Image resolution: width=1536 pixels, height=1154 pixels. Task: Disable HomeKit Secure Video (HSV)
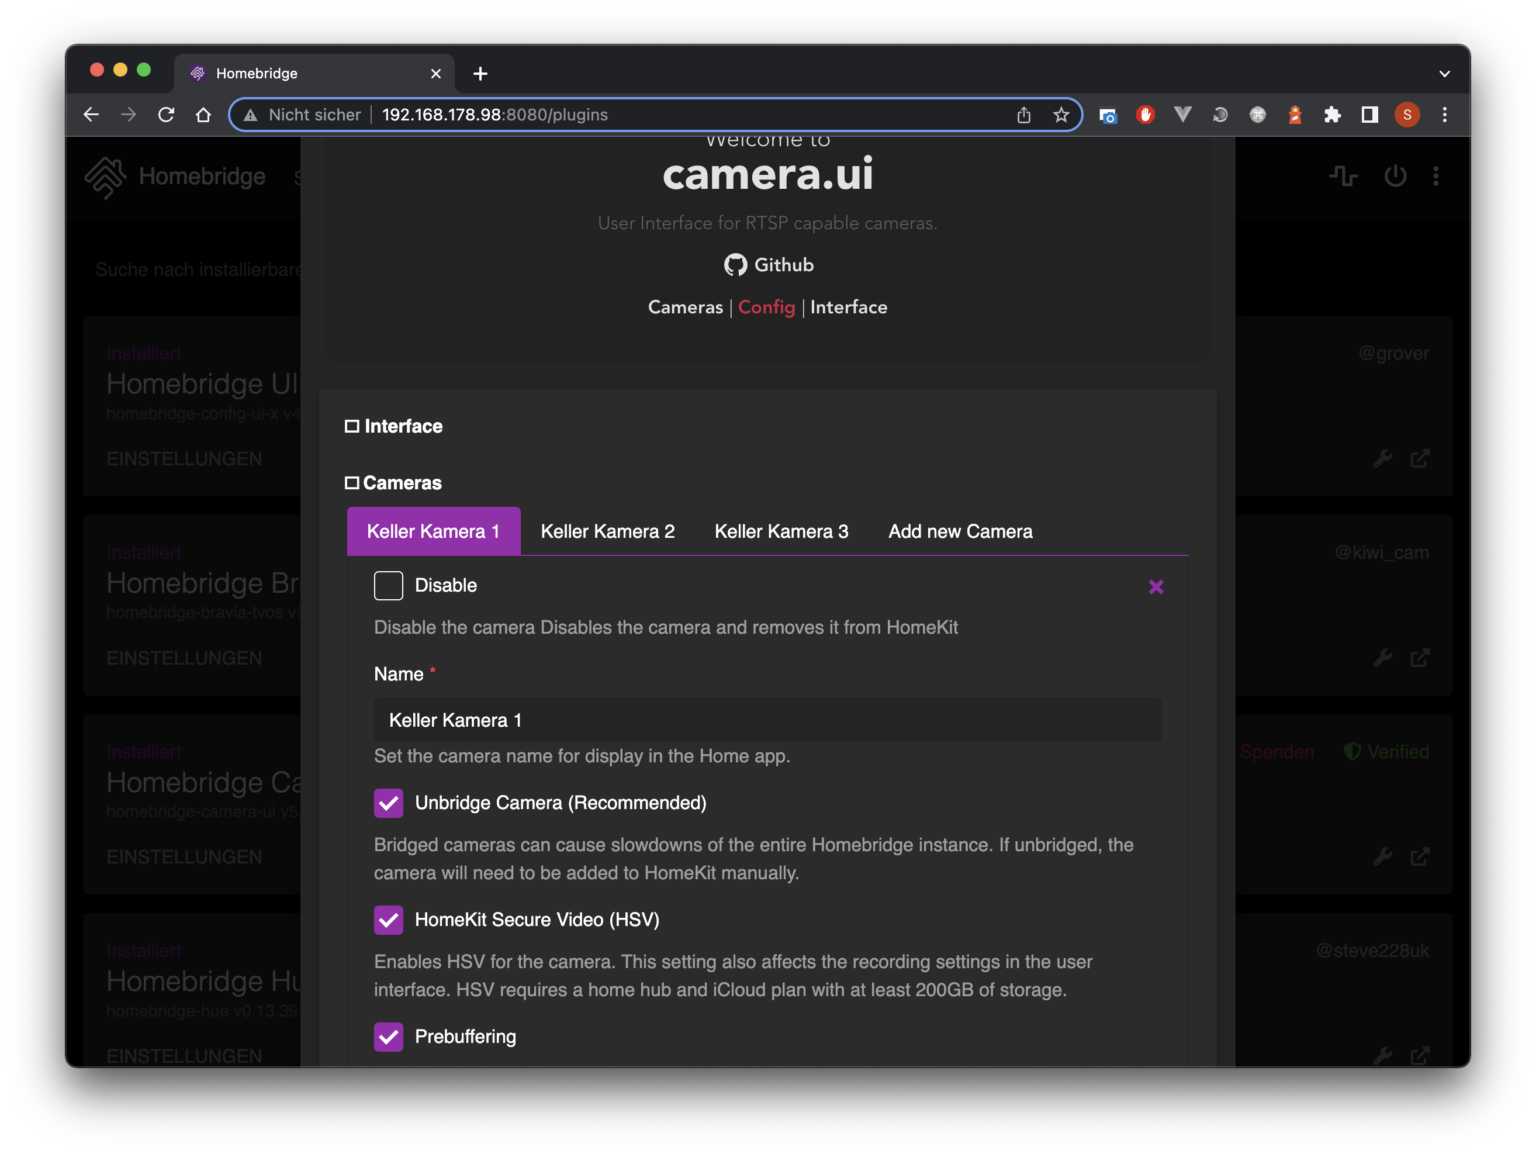click(389, 920)
